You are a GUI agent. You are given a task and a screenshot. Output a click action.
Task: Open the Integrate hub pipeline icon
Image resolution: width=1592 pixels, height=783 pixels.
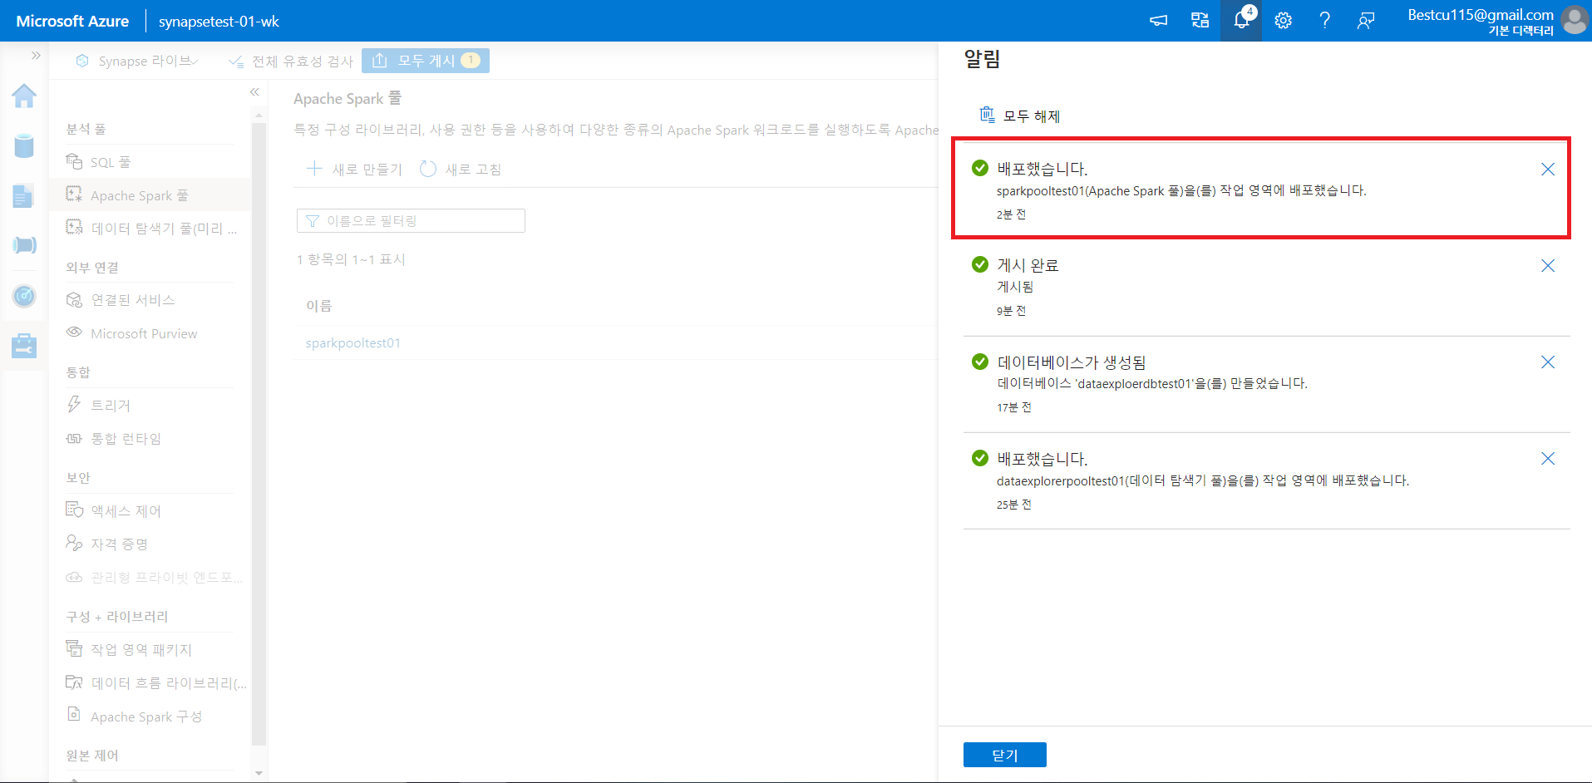24,245
